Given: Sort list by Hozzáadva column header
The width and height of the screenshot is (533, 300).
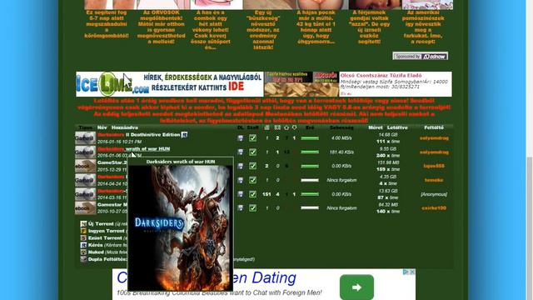Looking at the screenshot, I should [x=125, y=127].
